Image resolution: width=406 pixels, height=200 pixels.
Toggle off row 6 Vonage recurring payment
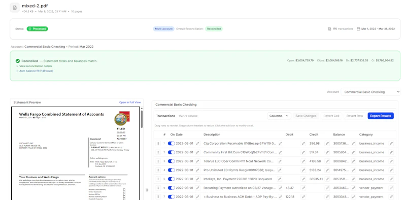point(171,188)
